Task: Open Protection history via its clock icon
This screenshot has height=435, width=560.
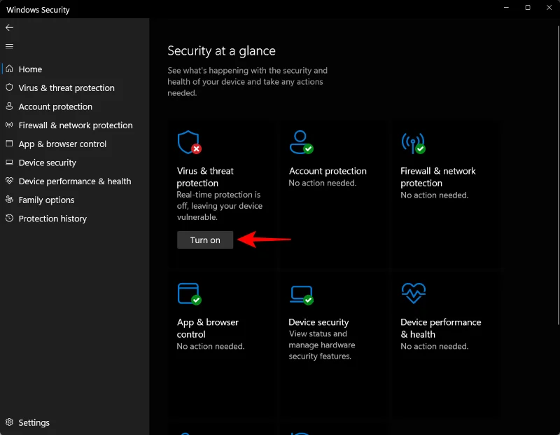Action: (8, 219)
